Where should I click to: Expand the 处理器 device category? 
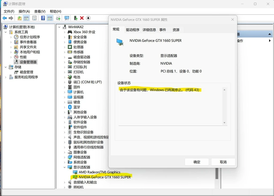(64, 47)
